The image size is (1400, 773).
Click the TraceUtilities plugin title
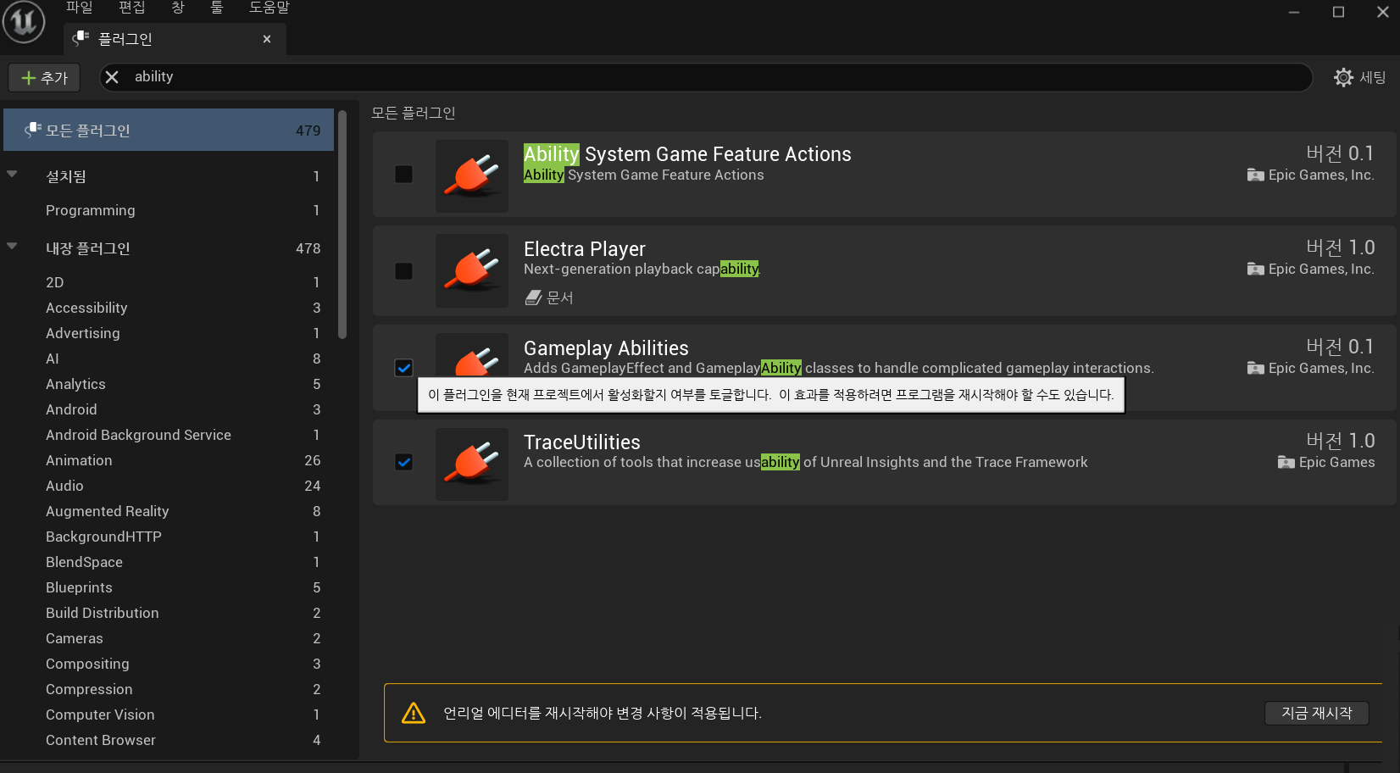tap(582, 442)
